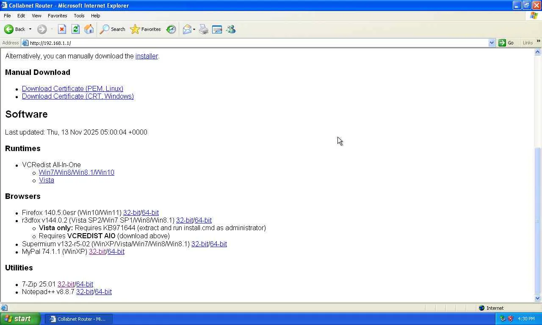Image resolution: width=542 pixels, height=325 pixels.
Task: Click the 'Browsers' heading
Action: [23, 196]
